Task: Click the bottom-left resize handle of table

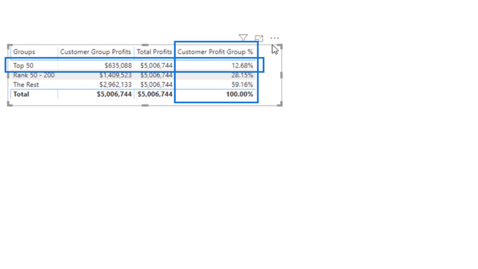Action: click(x=10, y=104)
